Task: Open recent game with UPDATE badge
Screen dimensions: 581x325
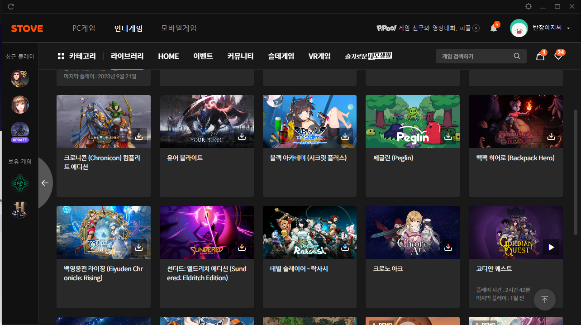Action: coord(20,132)
